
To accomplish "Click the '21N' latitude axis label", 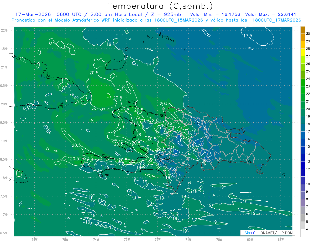I will 4,67.
